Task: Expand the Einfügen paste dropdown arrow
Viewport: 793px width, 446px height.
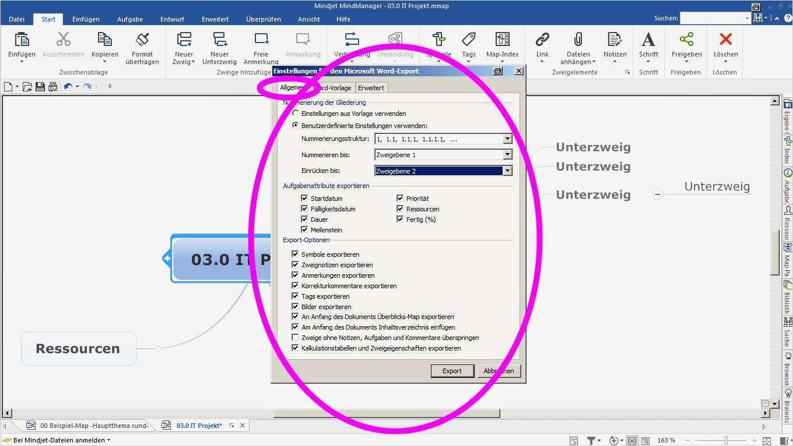Action: tap(22, 62)
